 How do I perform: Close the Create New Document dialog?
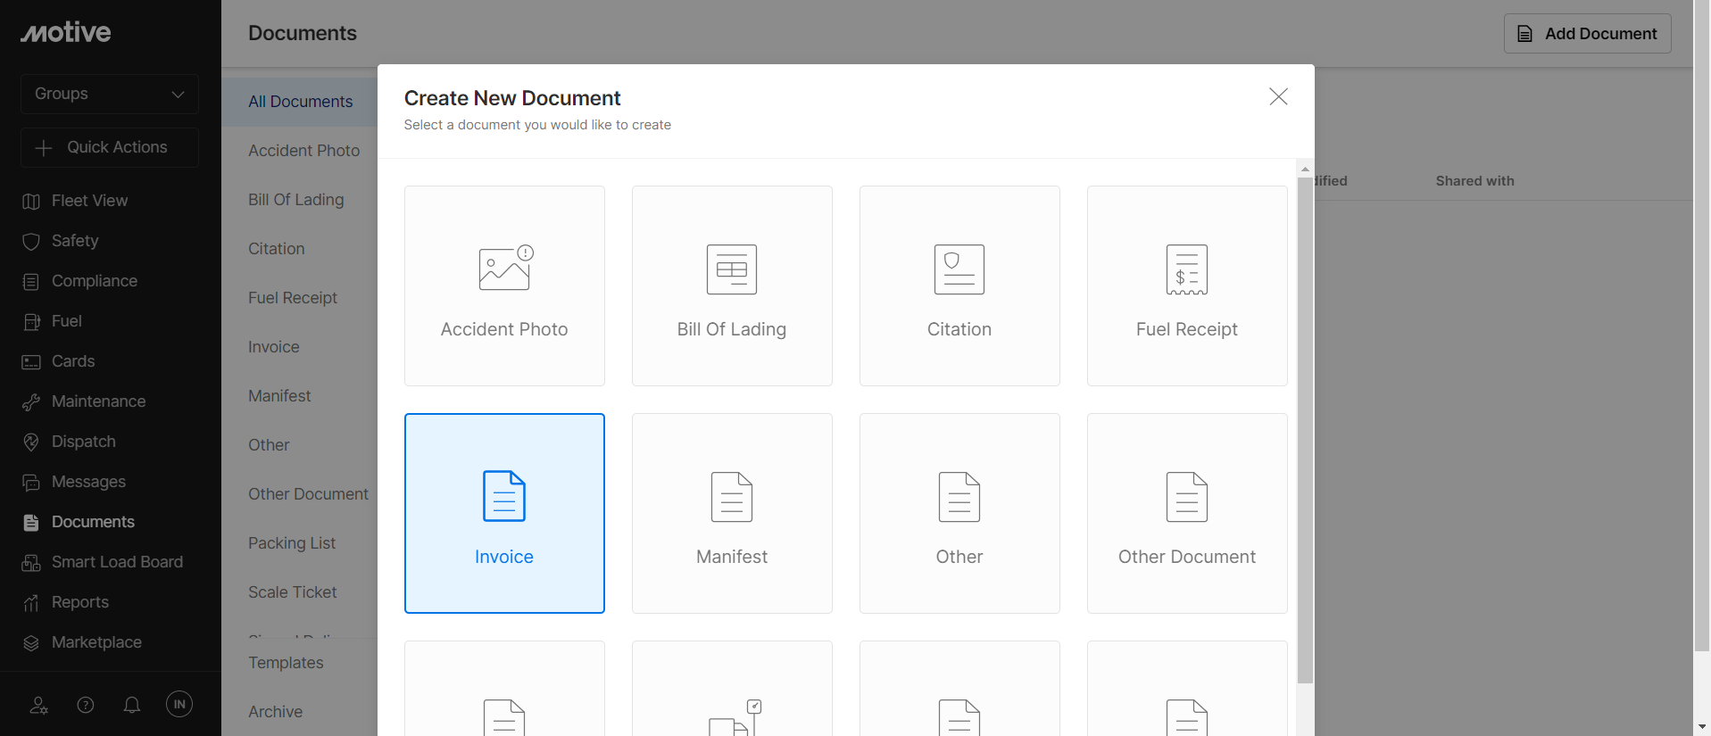tap(1278, 96)
